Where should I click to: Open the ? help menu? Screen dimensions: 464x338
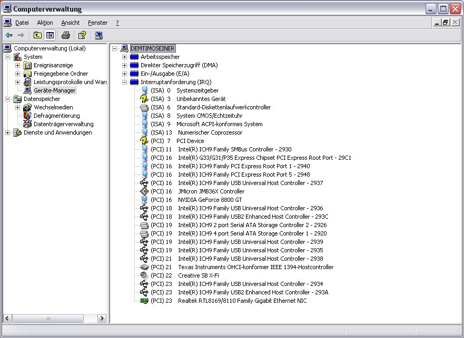(x=117, y=23)
